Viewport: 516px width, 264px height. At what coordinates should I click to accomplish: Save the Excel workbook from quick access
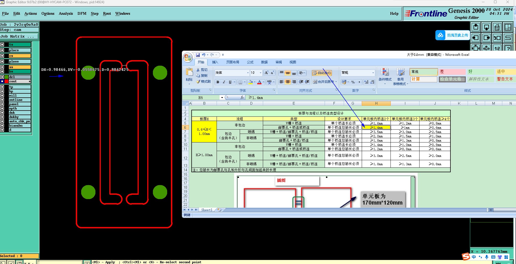pos(198,55)
